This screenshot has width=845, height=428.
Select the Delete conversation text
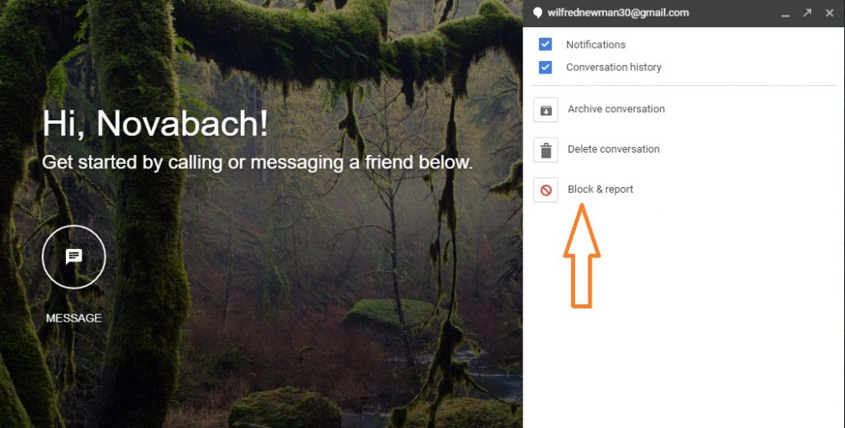click(613, 149)
